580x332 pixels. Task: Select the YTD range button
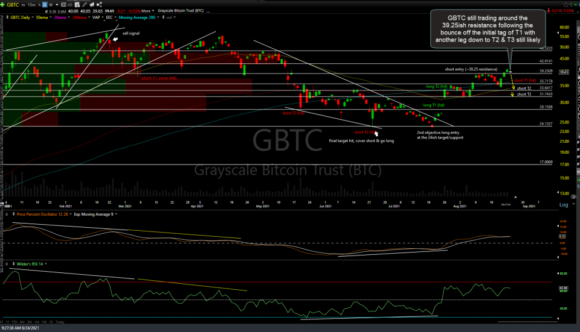pos(14,322)
